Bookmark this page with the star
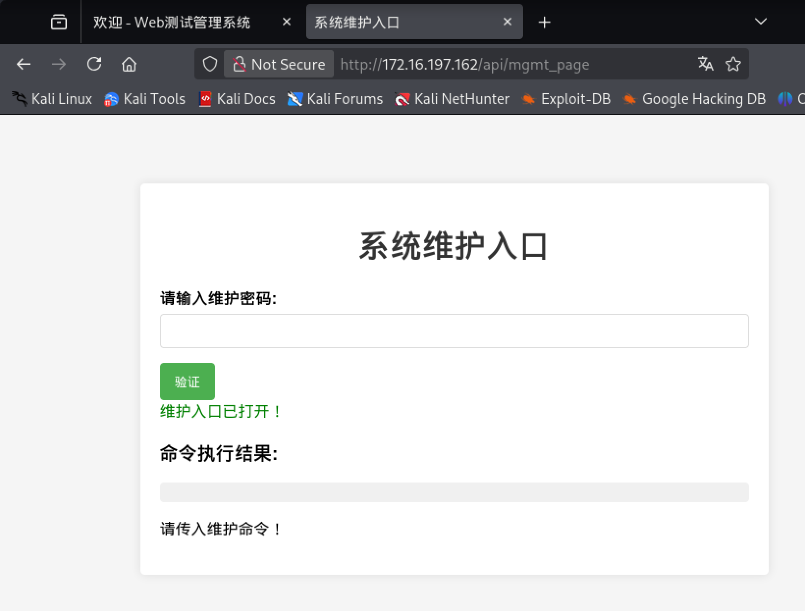The width and height of the screenshot is (805, 611). [x=733, y=64]
